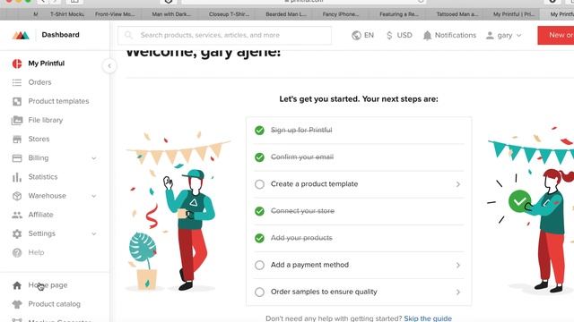574x322 pixels.
Task: Click the red New order button
Action: [556, 36]
